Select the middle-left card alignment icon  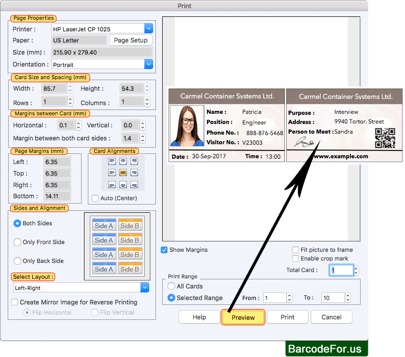pyautogui.click(x=112, y=172)
